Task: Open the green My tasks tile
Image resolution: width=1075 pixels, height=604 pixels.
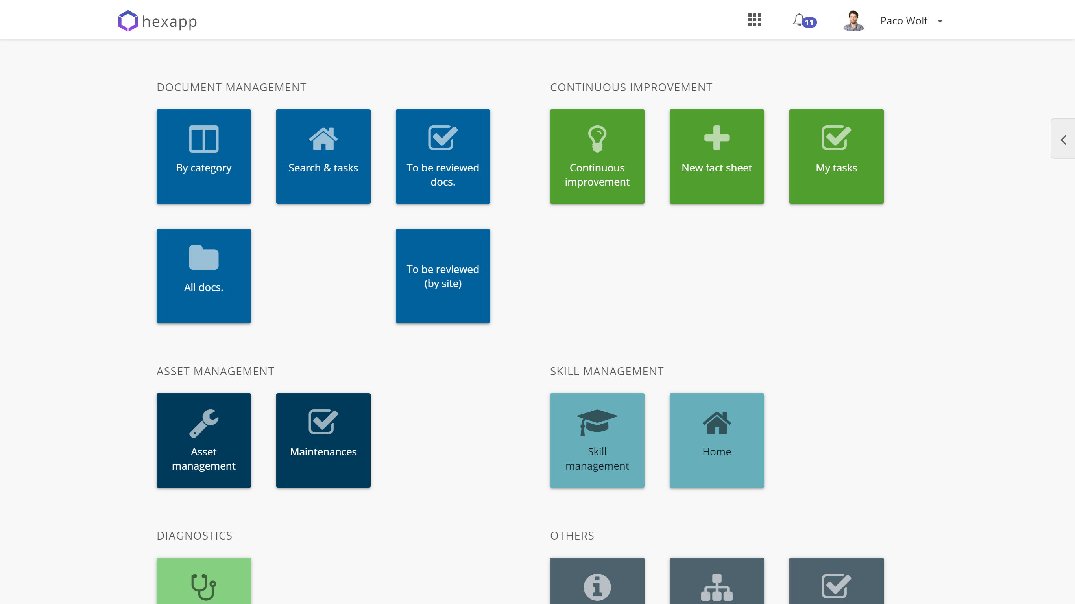Action: (836, 157)
